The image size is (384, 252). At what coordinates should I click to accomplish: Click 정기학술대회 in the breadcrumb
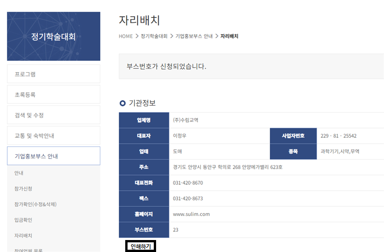coord(154,36)
